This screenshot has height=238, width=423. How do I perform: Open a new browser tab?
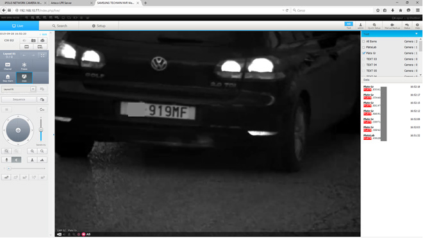click(145, 3)
